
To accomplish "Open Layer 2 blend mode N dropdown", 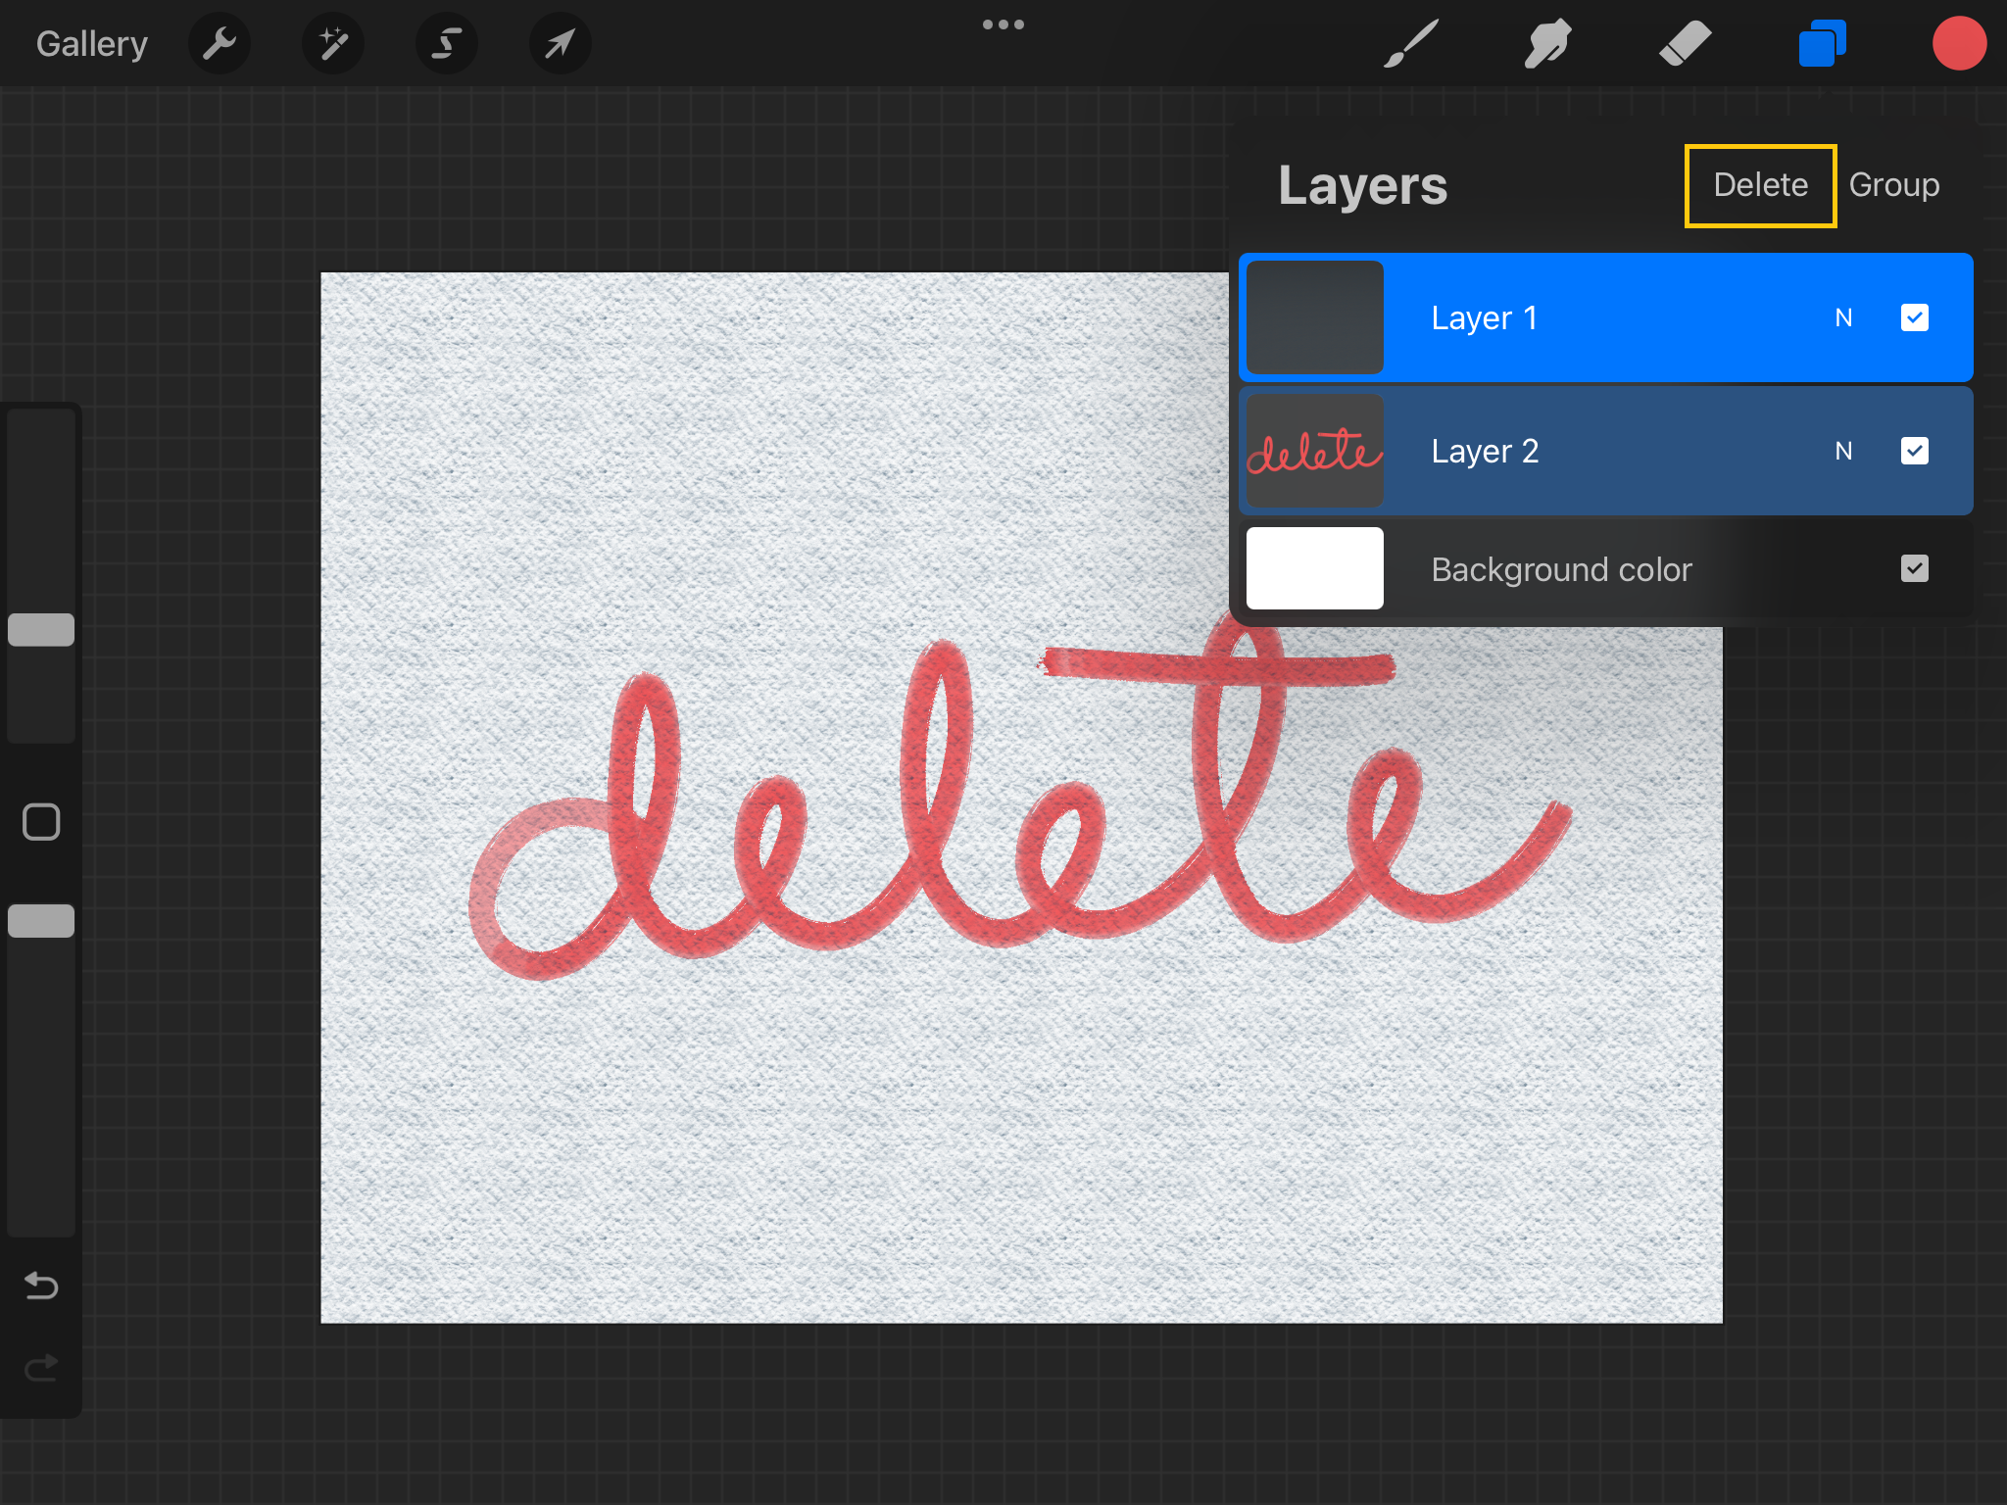I will (x=1843, y=451).
